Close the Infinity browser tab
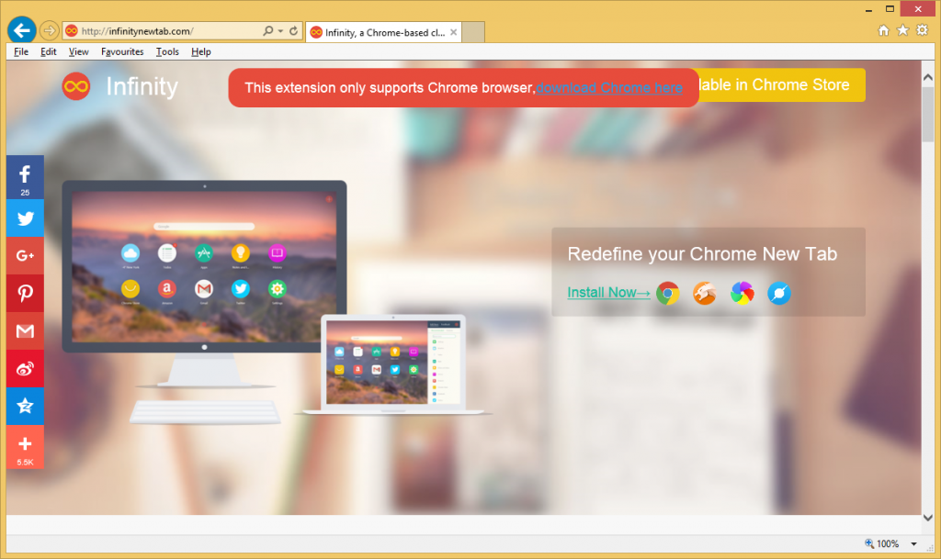The height and width of the screenshot is (559, 941). point(454,32)
